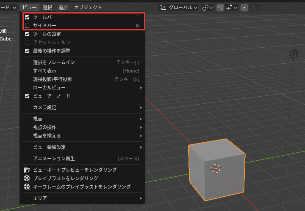This screenshot has width=305, height=211.
Task: Click キーフレームのプレイブラストをレンダリング film reel icon
Action: pyautogui.click(x=27, y=187)
